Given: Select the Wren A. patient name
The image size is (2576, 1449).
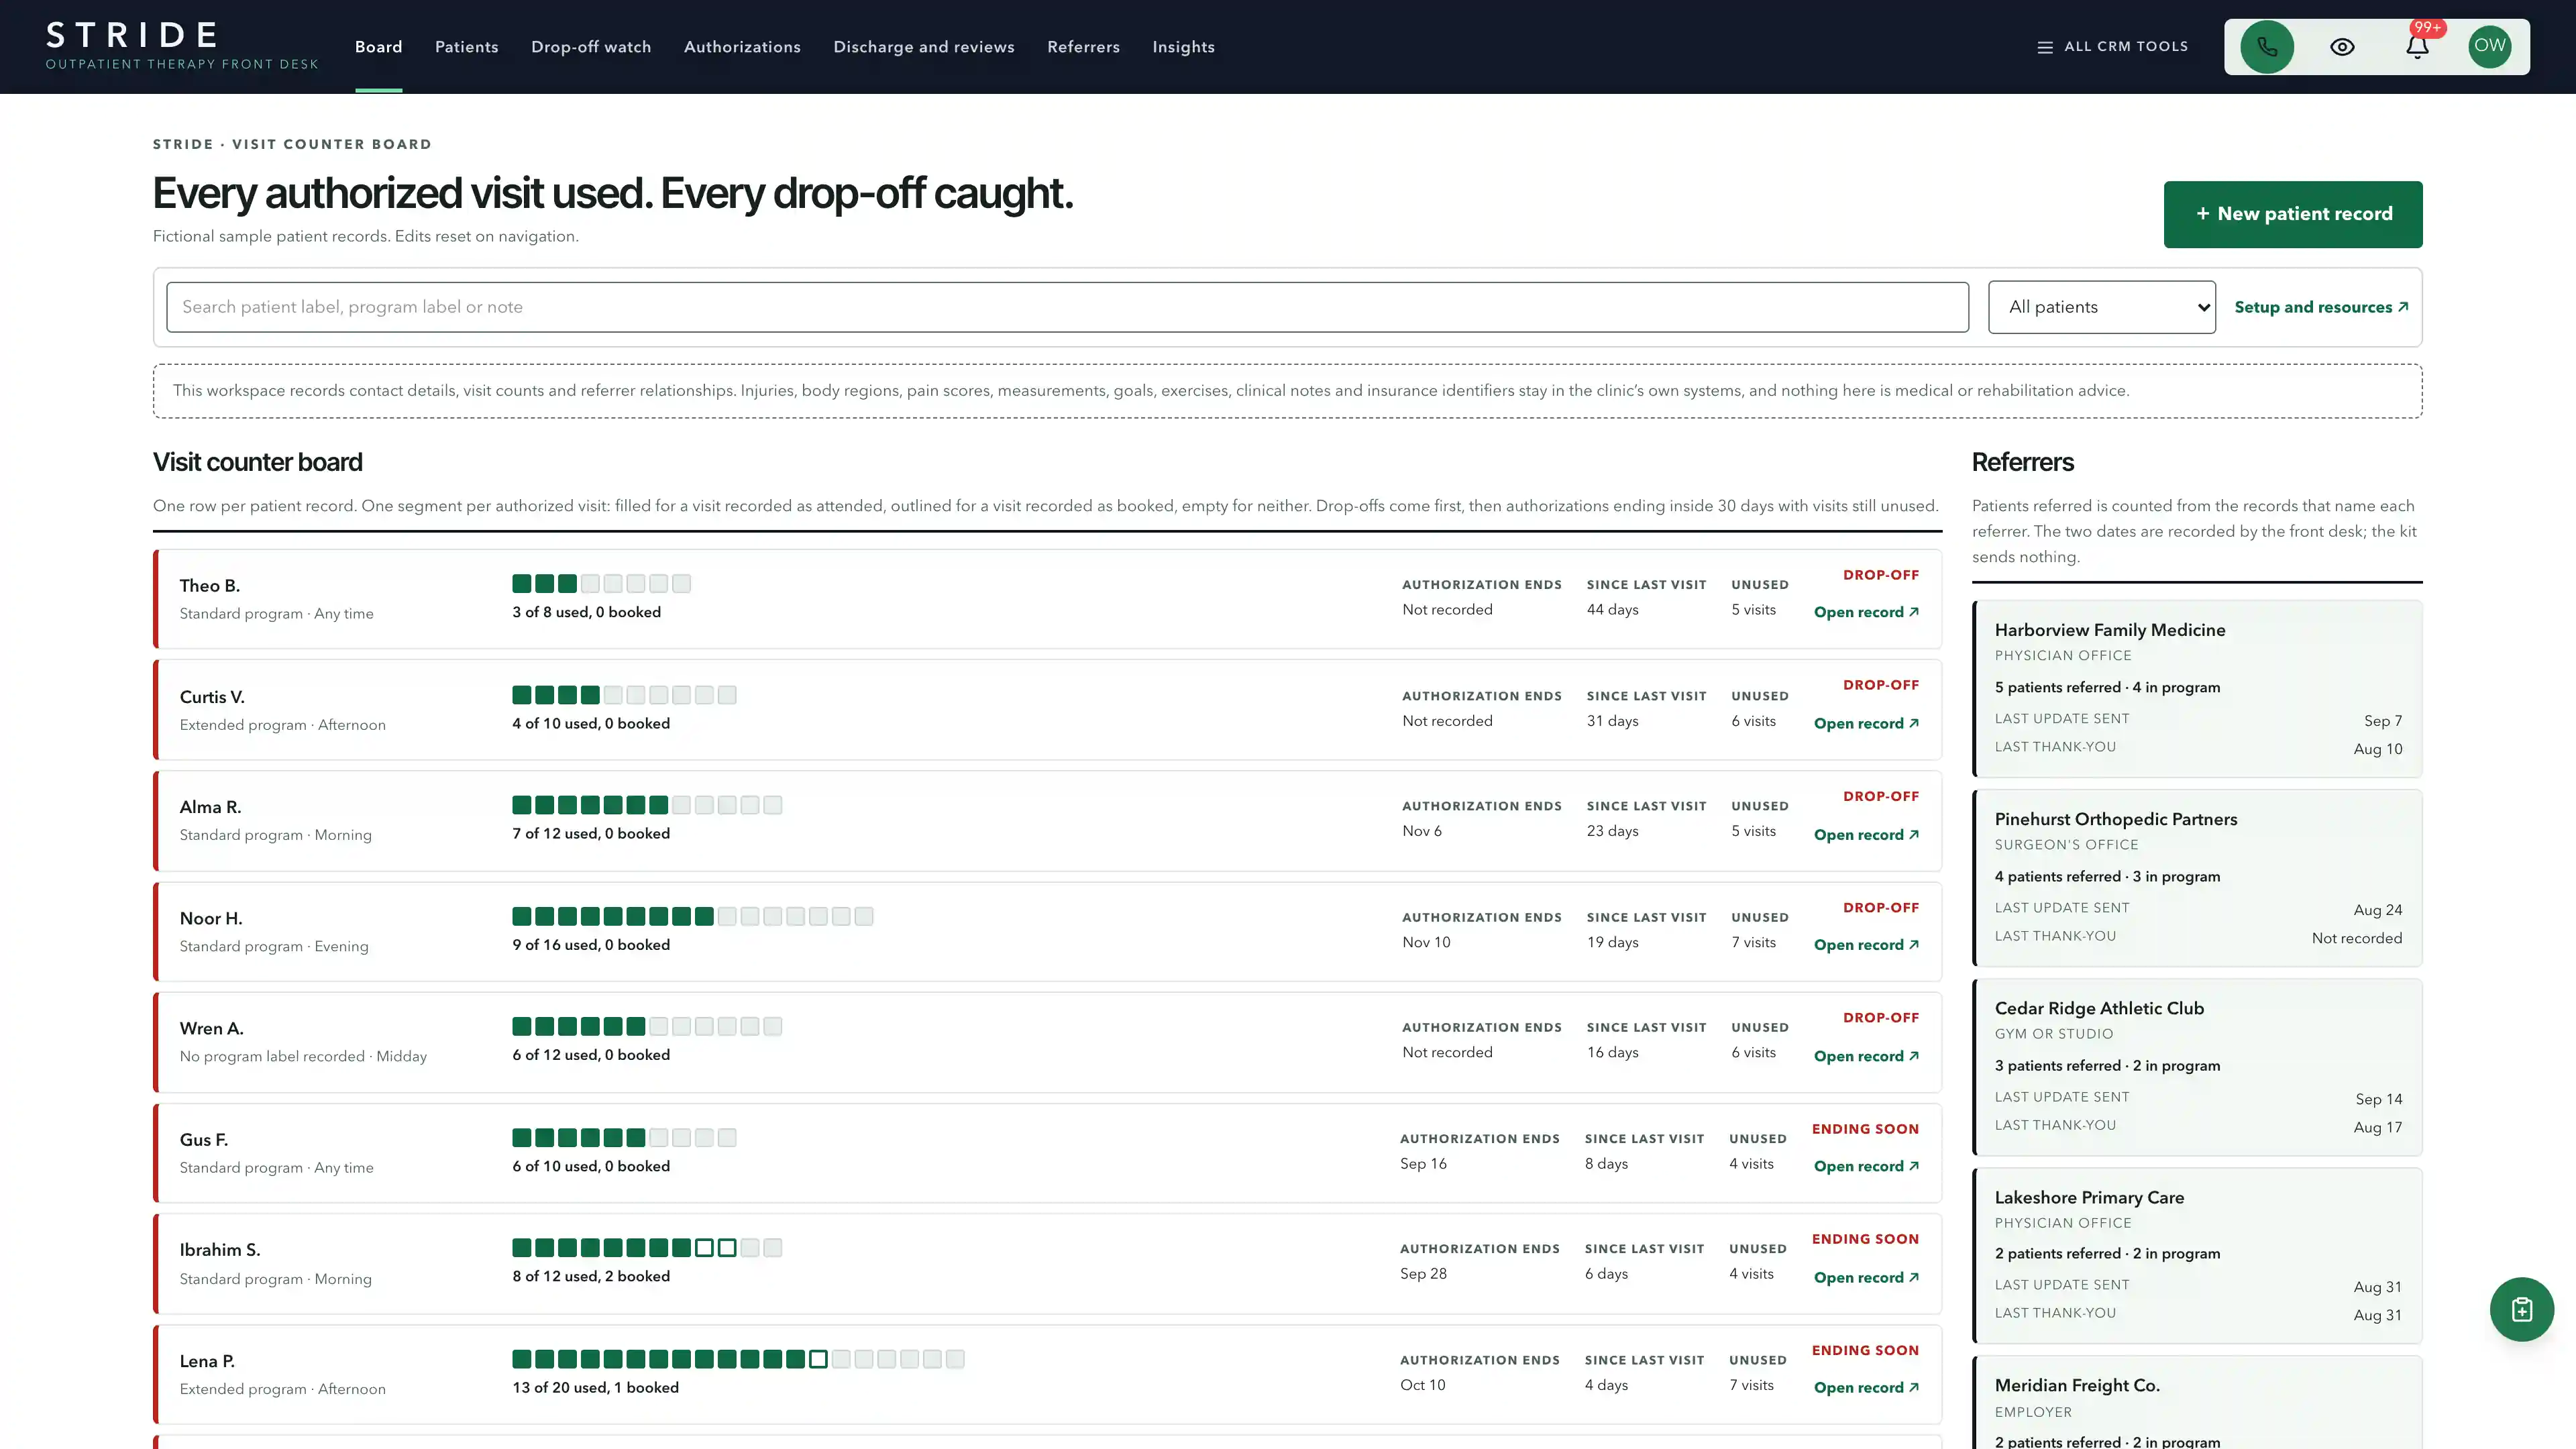Looking at the screenshot, I should tap(211, 1028).
